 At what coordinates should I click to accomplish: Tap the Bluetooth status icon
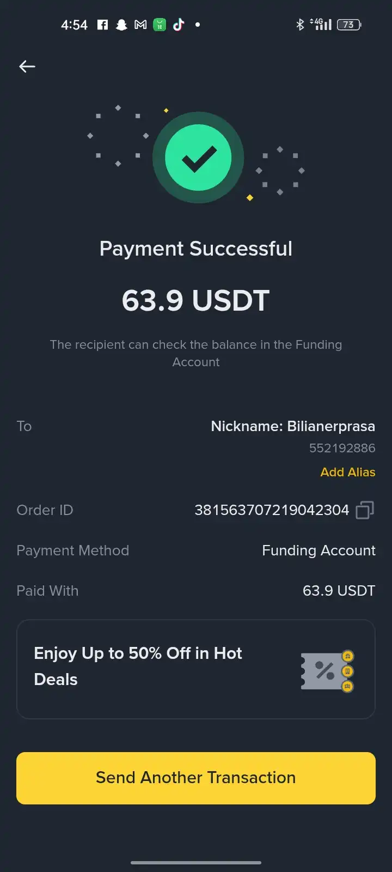pos(300,25)
